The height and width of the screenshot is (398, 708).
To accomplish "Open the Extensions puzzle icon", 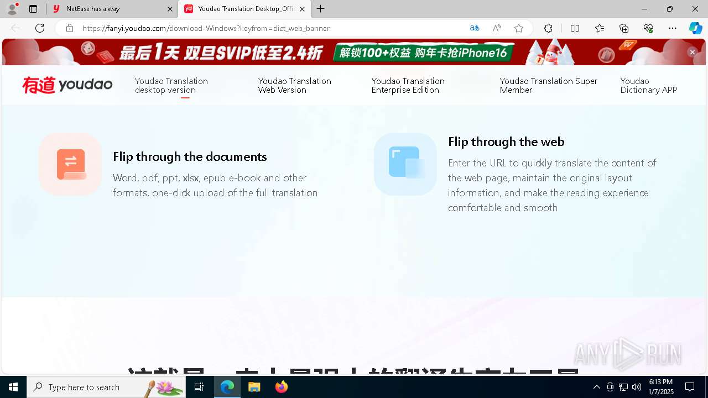I will (x=548, y=28).
